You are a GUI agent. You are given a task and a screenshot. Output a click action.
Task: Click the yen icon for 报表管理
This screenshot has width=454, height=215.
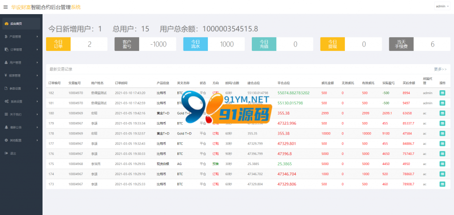click(x=6, y=75)
